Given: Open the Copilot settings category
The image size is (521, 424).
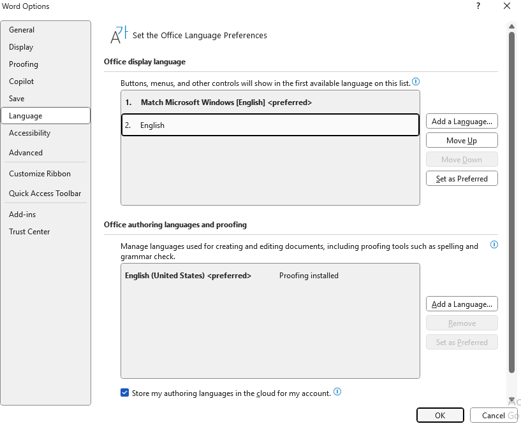Looking at the screenshot, I should [22, 81].
